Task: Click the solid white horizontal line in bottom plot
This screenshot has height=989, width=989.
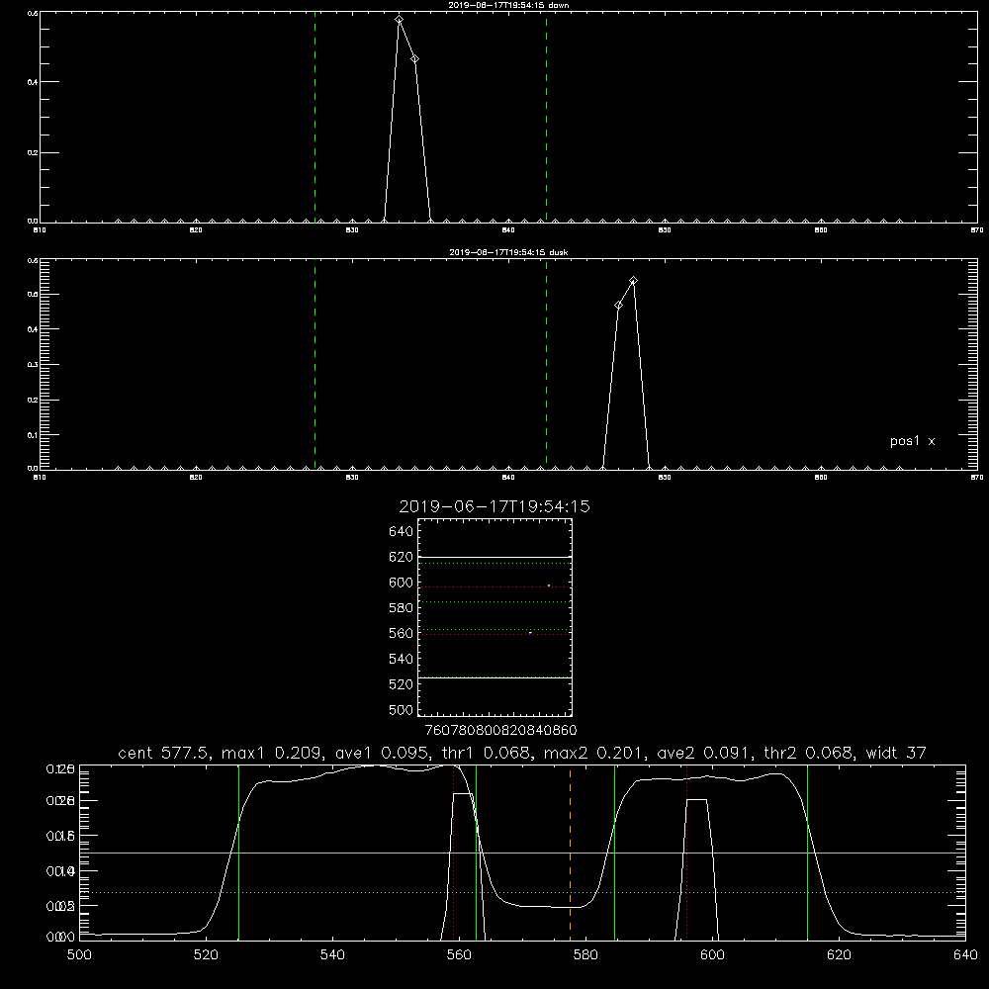Action: (522, 853)
